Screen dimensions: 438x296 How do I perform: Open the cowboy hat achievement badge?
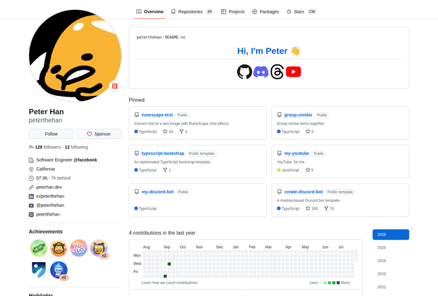[x=59, y=248]
